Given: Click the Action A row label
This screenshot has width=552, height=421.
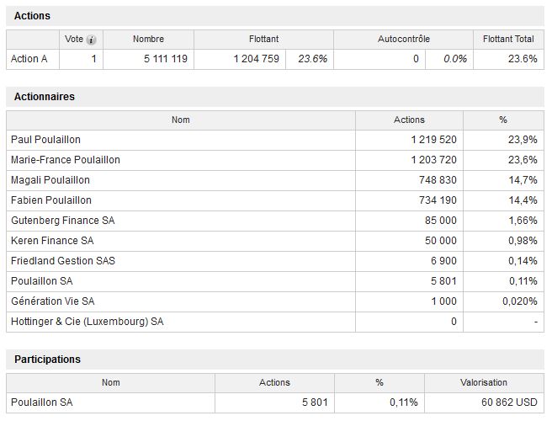Looking at the screenshot, I should 29,59.
